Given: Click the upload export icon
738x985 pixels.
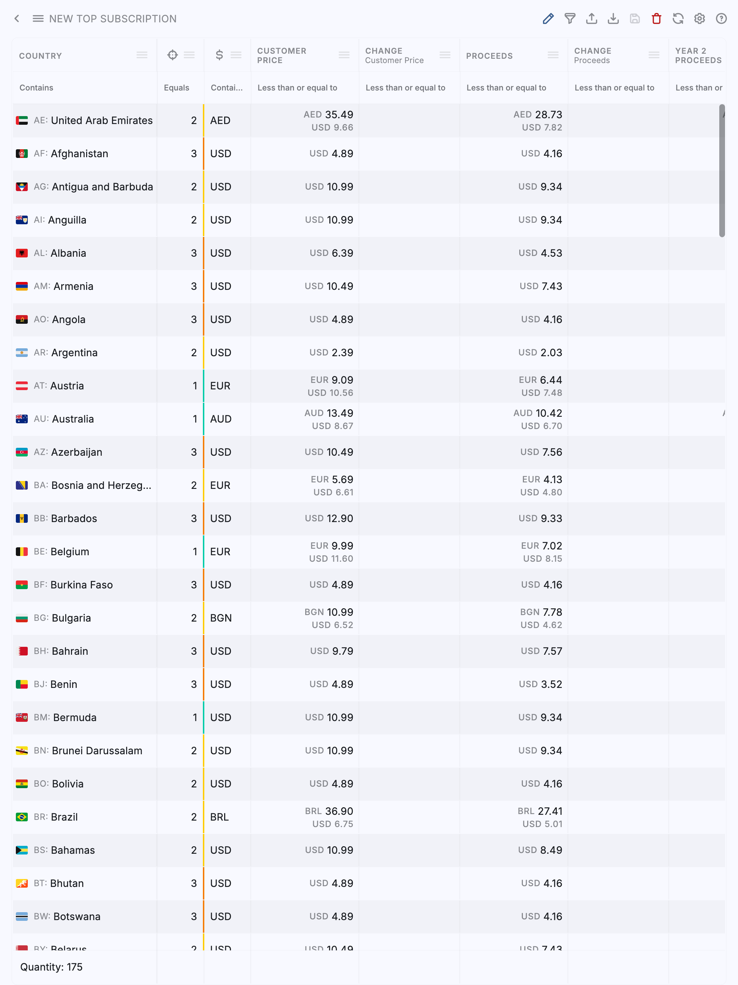Looking at the screenshot, I should [x=592, y=19].
